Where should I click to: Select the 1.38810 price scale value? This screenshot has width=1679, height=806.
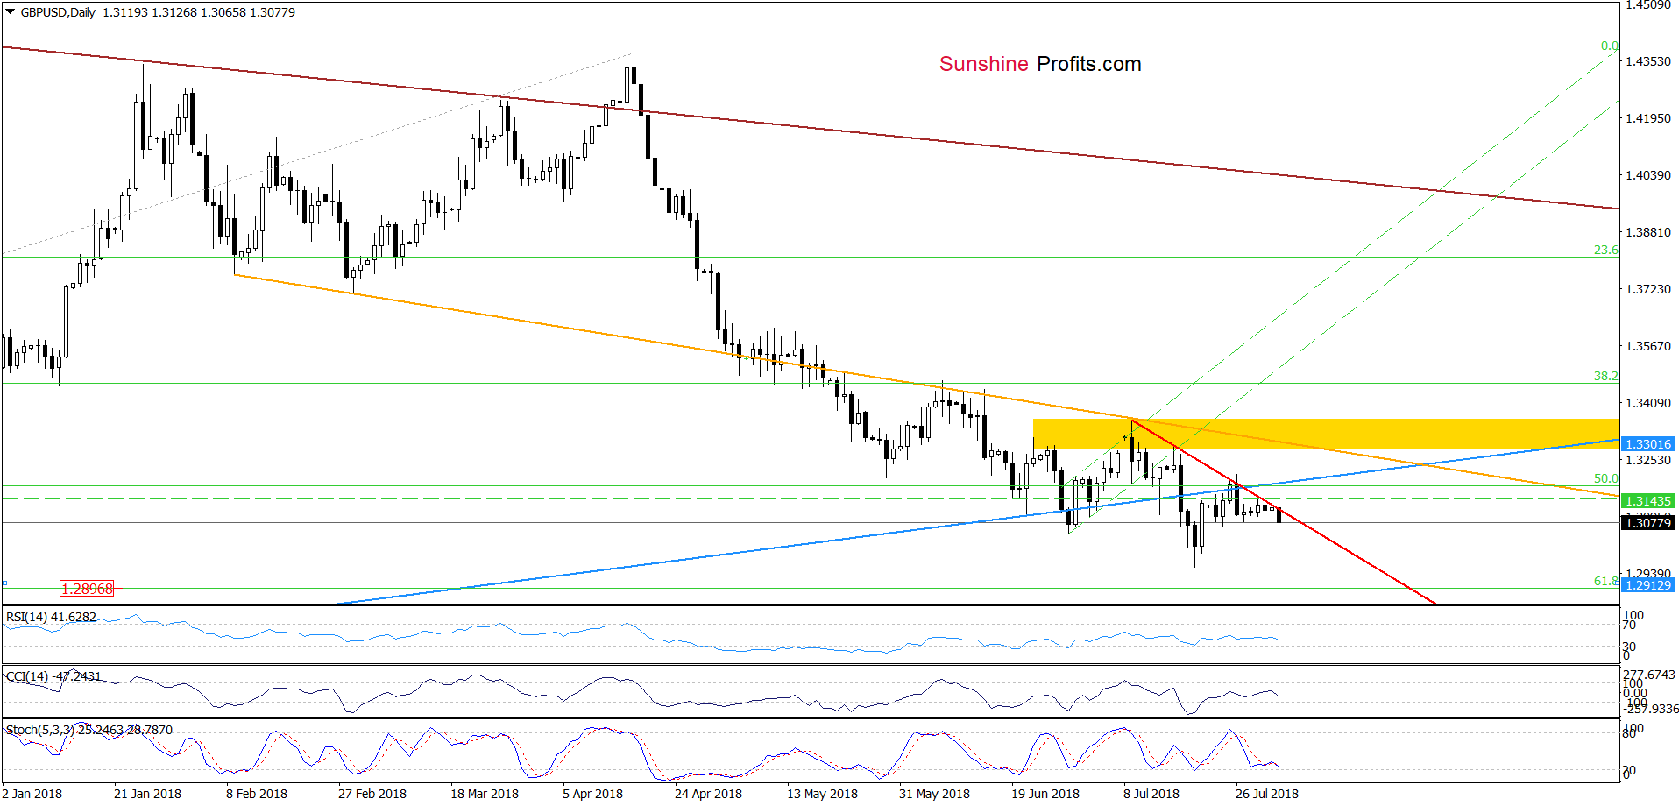[1648, 232]
